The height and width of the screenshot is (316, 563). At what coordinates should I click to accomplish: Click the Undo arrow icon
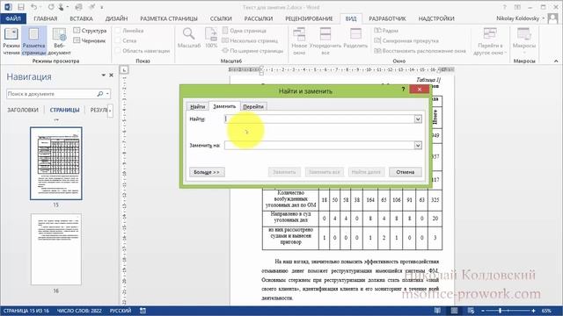pyautogui.click(x=33, y=7)
